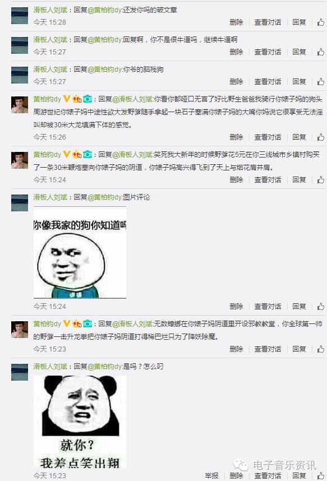The image size is (327, 481).
Task: Click the camera badge in 15:26 comment
Action: tap(87, 99)
